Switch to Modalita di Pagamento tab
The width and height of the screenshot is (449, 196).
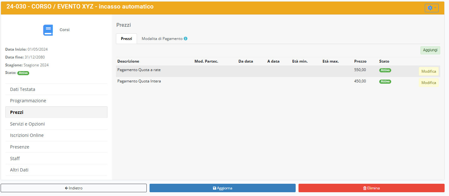[162, 39]
